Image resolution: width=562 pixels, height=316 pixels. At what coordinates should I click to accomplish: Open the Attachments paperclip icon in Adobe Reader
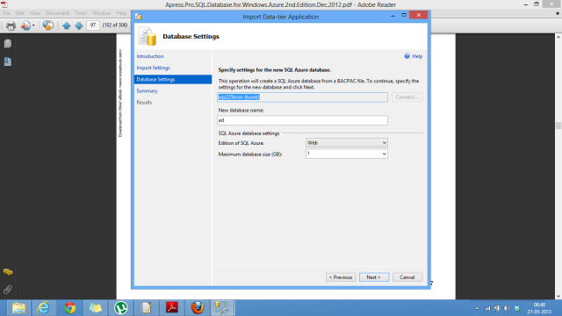(x=8, y=289)
